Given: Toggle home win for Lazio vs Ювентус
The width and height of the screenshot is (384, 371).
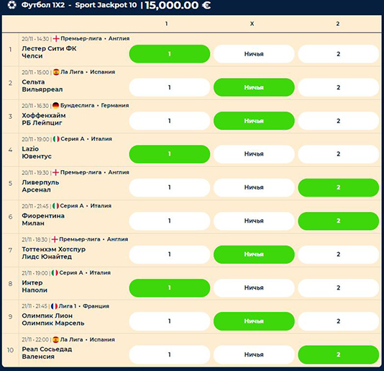Looking at the screenshot, I should (170, 154).
